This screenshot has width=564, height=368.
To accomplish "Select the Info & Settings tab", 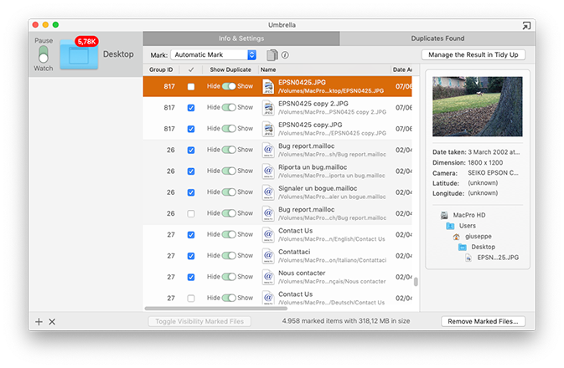I will point(241,38).
